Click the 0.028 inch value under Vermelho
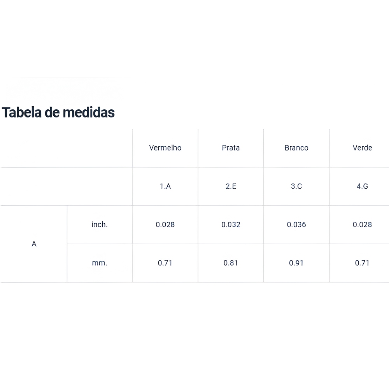389x389 pixels. [x=165, y=224]
